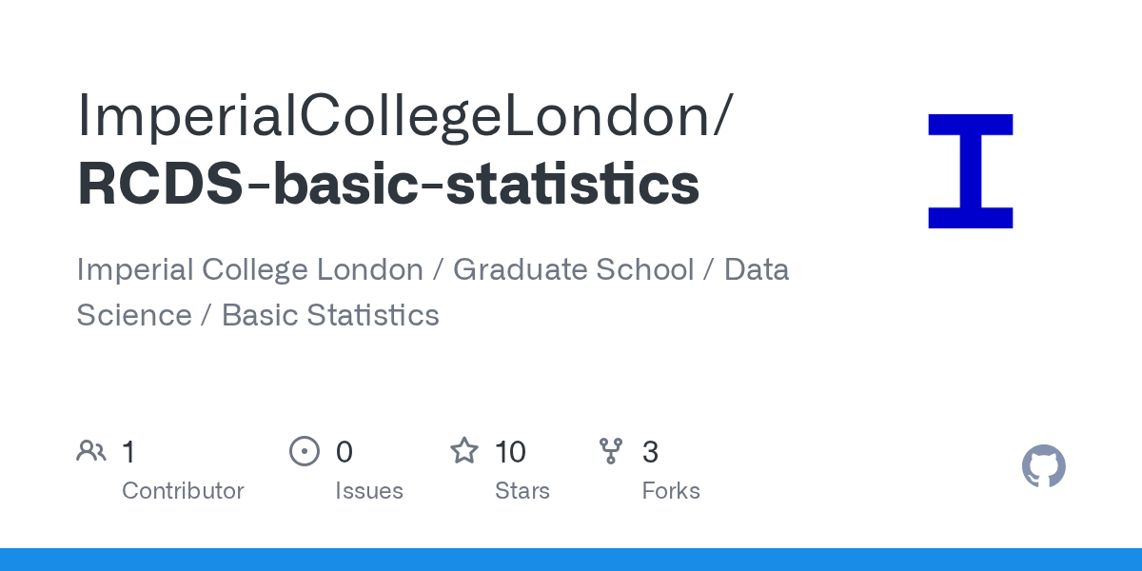
Task: Open the blue Imperial "I" avatar
Action: point(971,171)
